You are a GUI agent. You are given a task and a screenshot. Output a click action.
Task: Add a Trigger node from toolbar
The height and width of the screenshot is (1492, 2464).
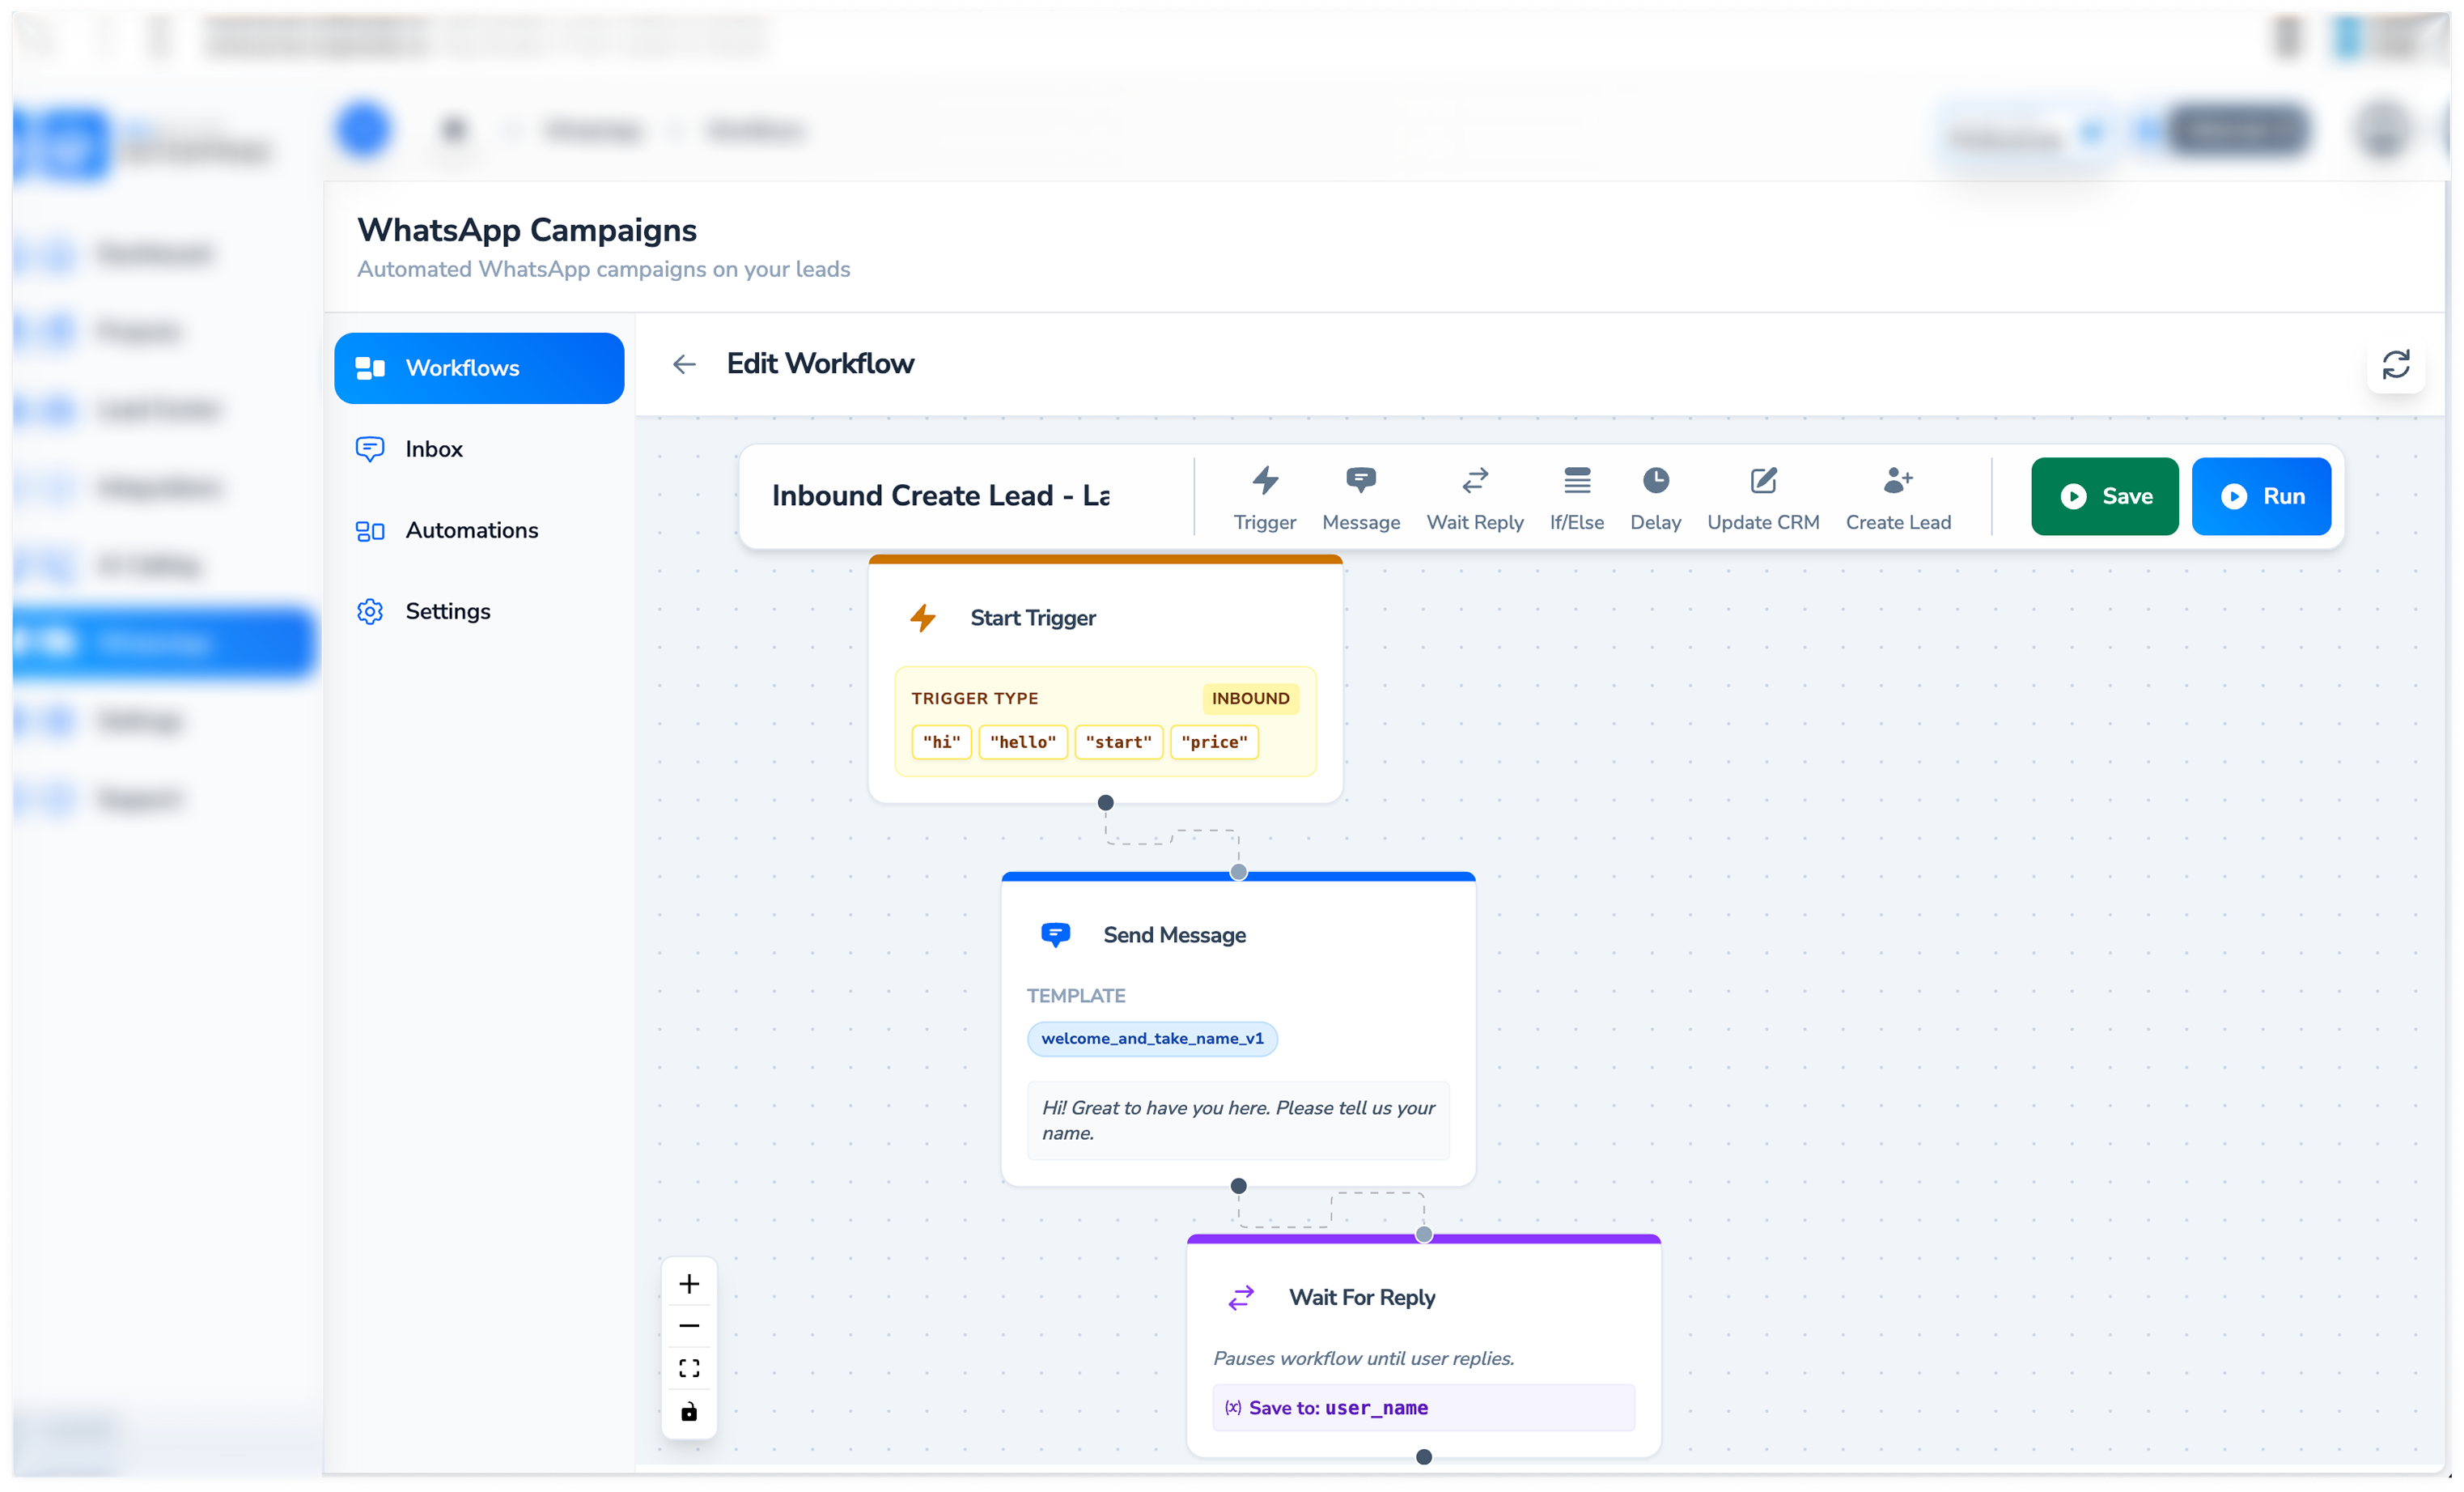(x=1264, y=497)
